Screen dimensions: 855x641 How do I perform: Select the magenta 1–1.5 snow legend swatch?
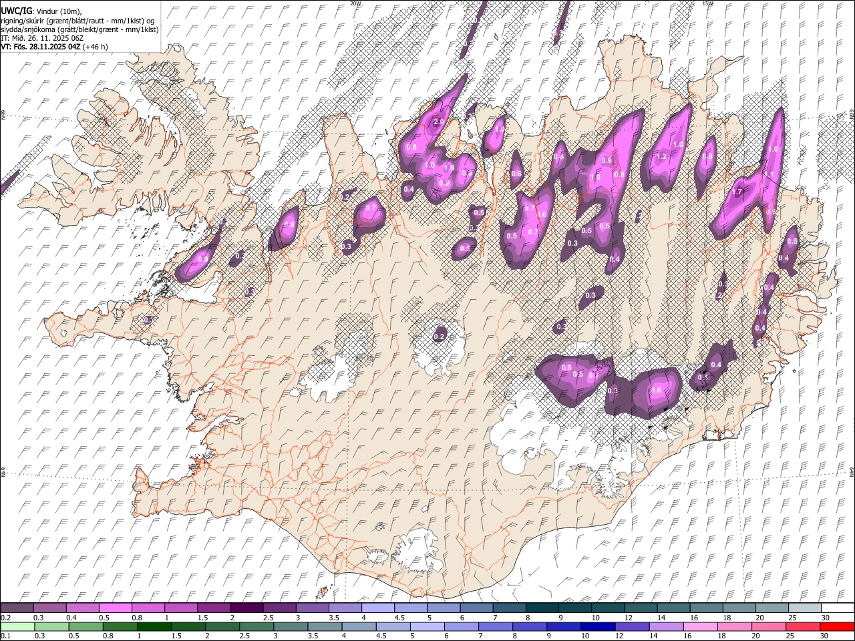180,608
